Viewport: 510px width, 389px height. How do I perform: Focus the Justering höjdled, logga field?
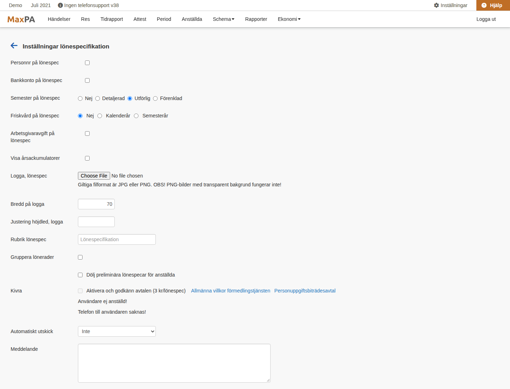(x=96, y=222)
